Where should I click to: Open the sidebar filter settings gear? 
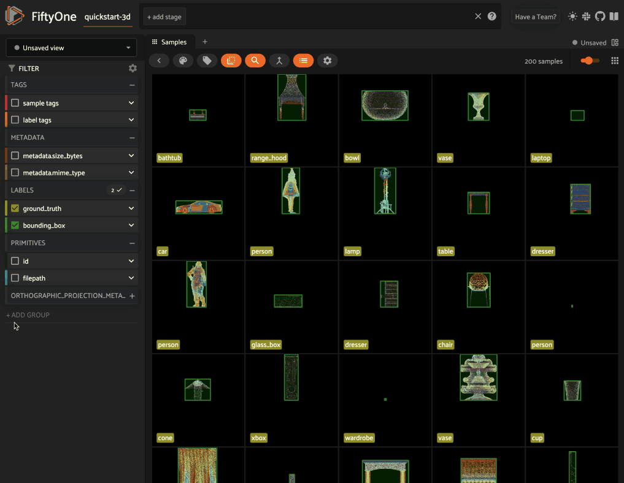coord(133,69)
